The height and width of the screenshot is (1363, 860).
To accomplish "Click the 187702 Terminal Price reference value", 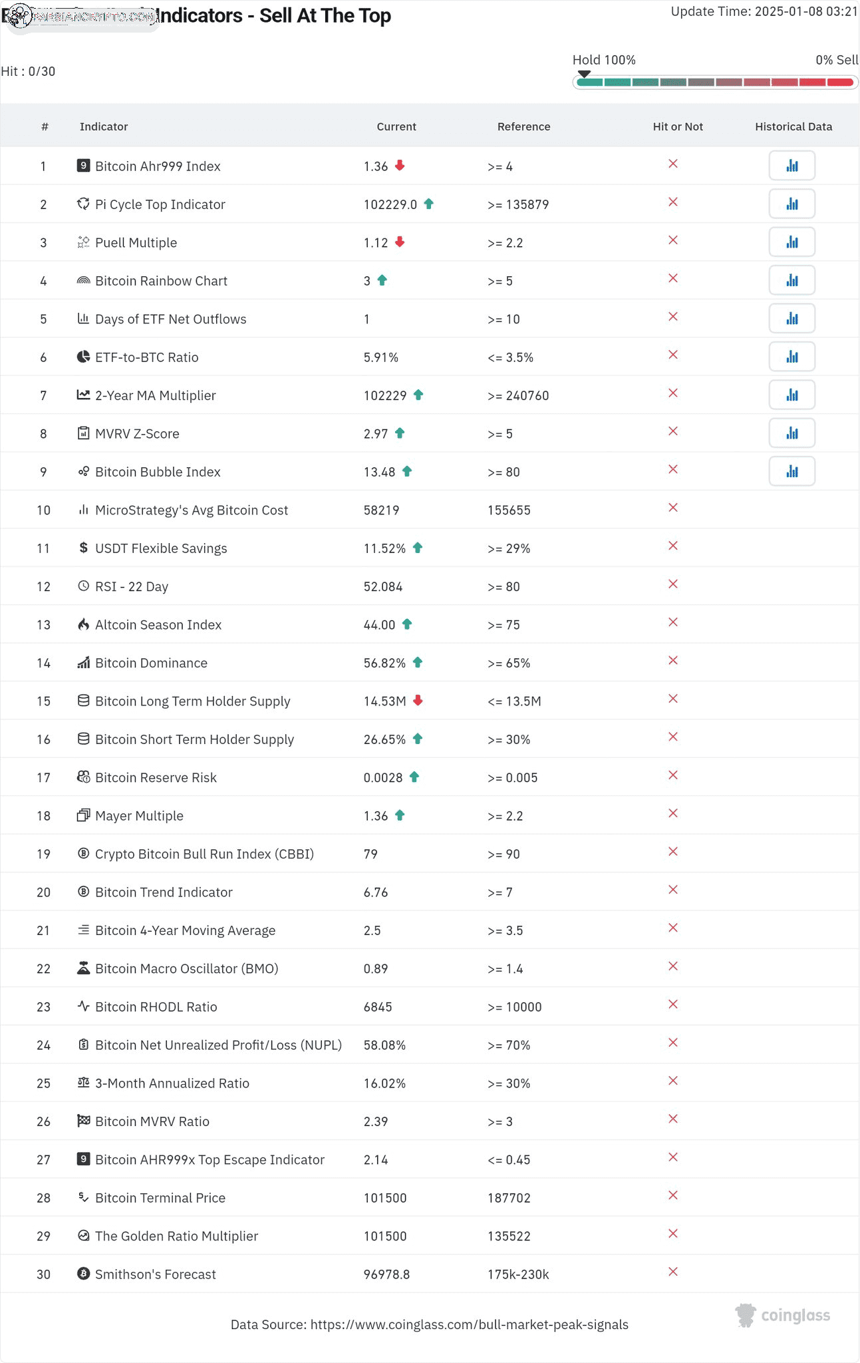I will click(509, 1198).
